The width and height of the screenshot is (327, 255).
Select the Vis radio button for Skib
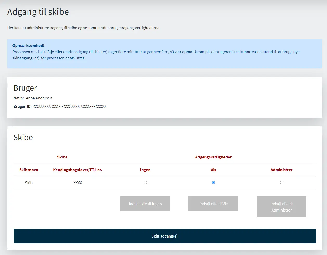pos(213,183)
